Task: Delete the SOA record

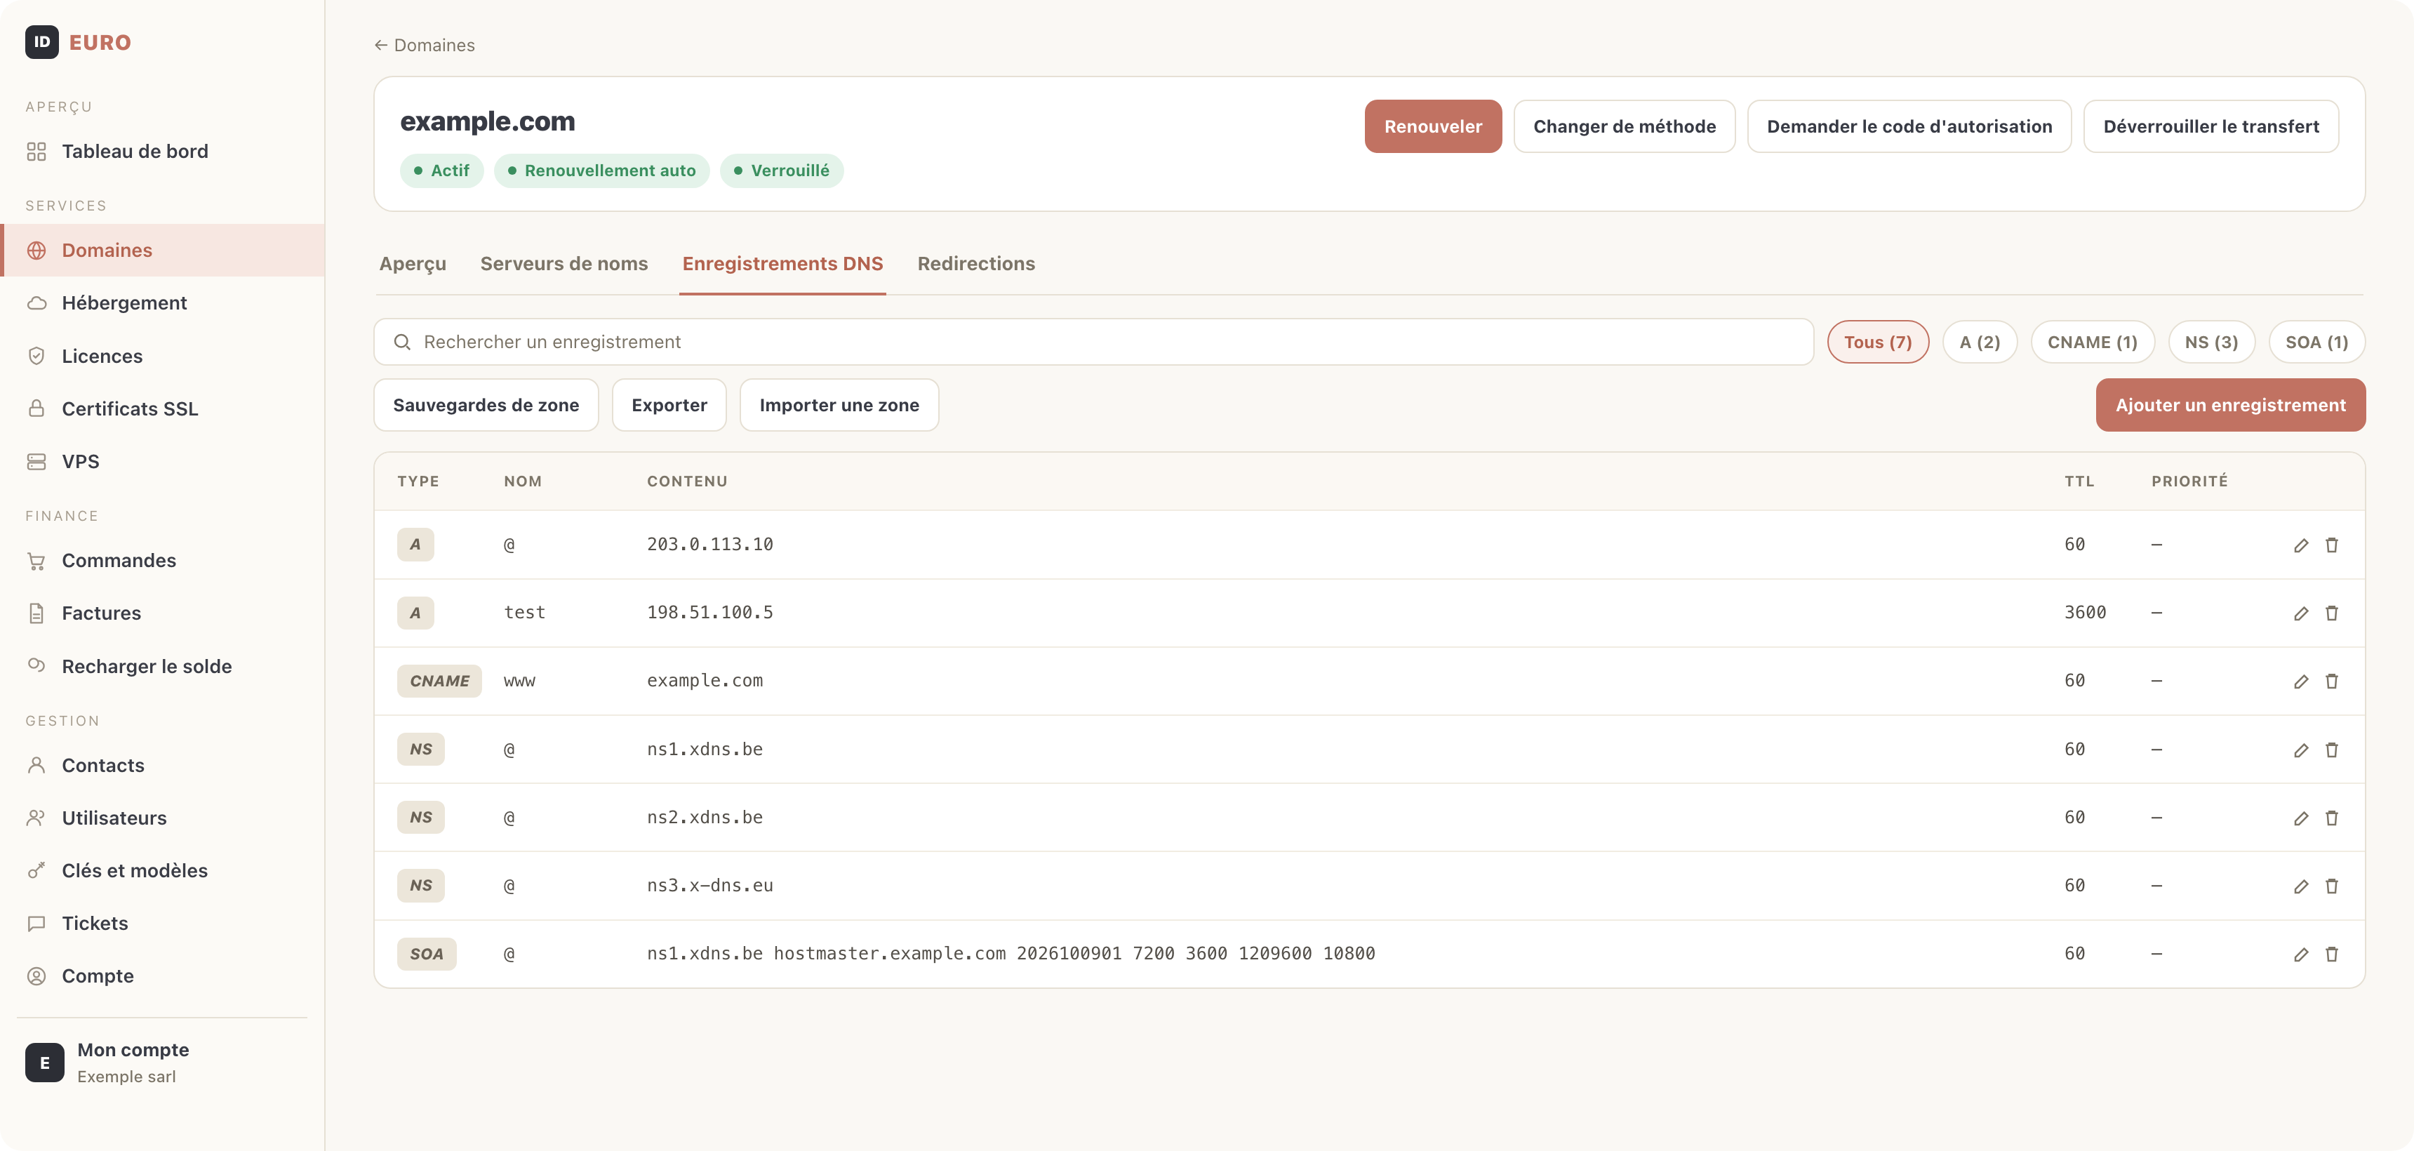Action: click(x=2331, y=954)
